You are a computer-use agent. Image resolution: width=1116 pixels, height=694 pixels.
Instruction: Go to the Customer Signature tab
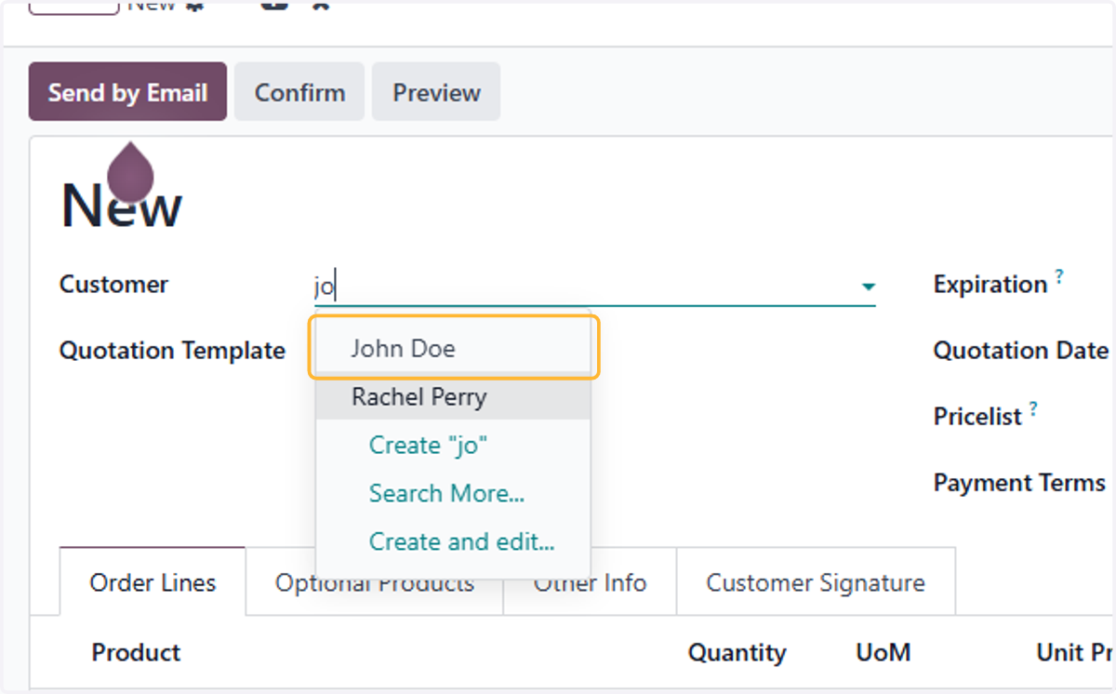point(816,582)
